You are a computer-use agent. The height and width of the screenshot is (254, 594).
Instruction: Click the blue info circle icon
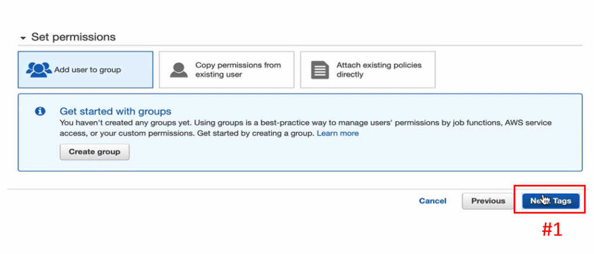[x=40, y=111]
